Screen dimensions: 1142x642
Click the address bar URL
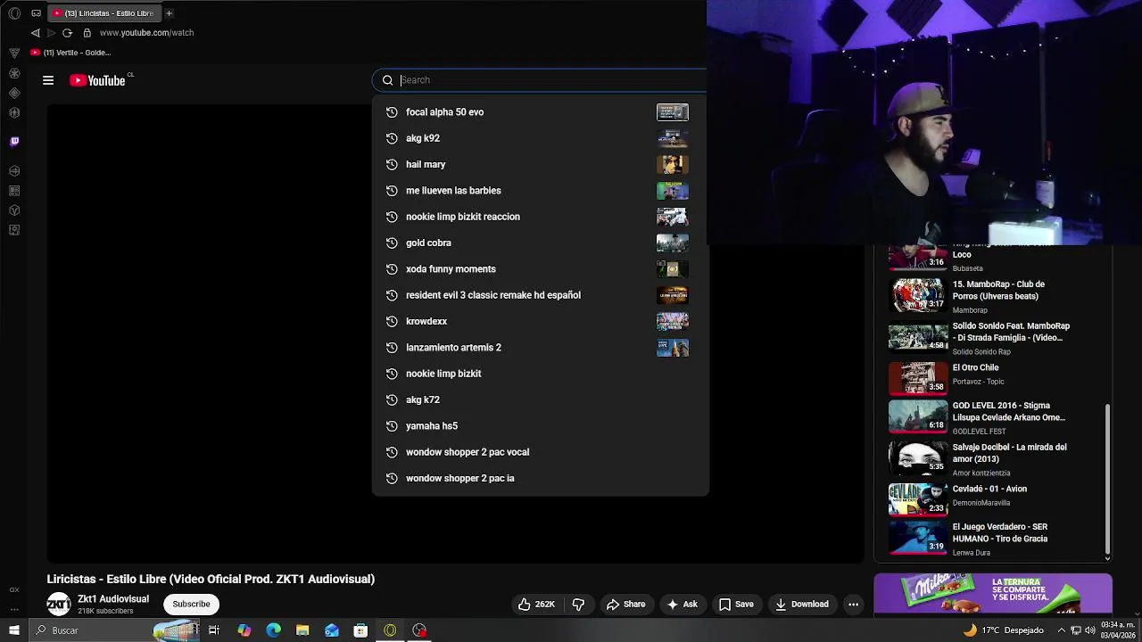pyautogui.click(x=146, y=33)
